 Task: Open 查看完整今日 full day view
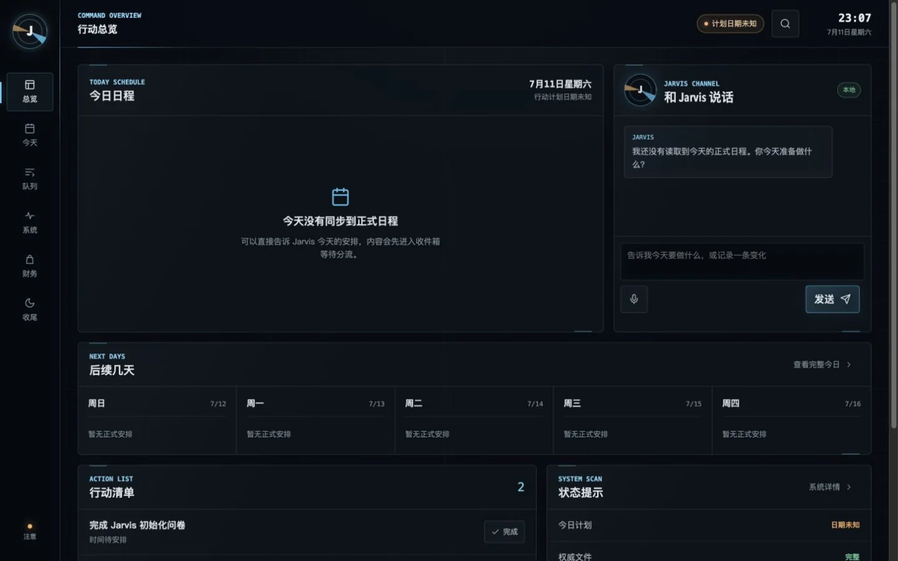tap(822, 365)
